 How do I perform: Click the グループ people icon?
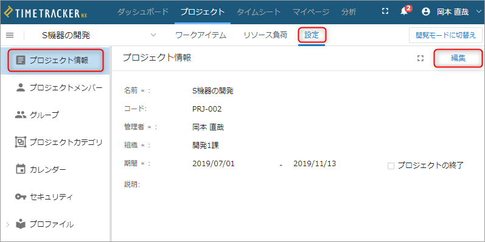point(21,115)
